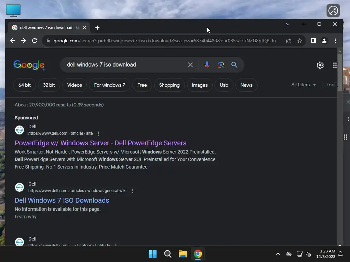Open network status in system tray
Image resolution: width=350 pixels, height=262 pixels.
click(299, 254)
